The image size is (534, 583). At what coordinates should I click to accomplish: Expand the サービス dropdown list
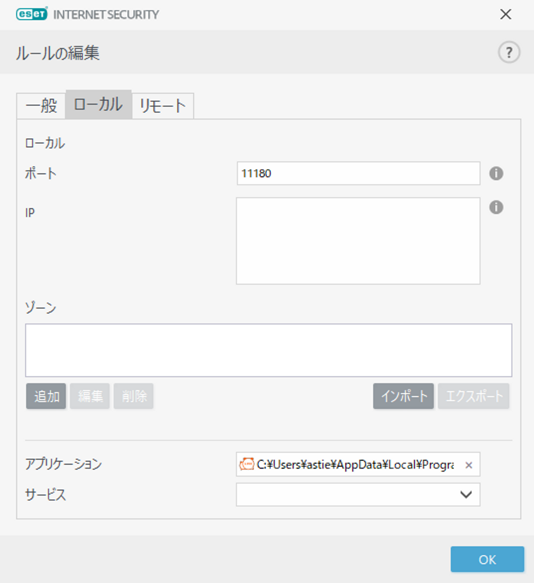[358, 495]
